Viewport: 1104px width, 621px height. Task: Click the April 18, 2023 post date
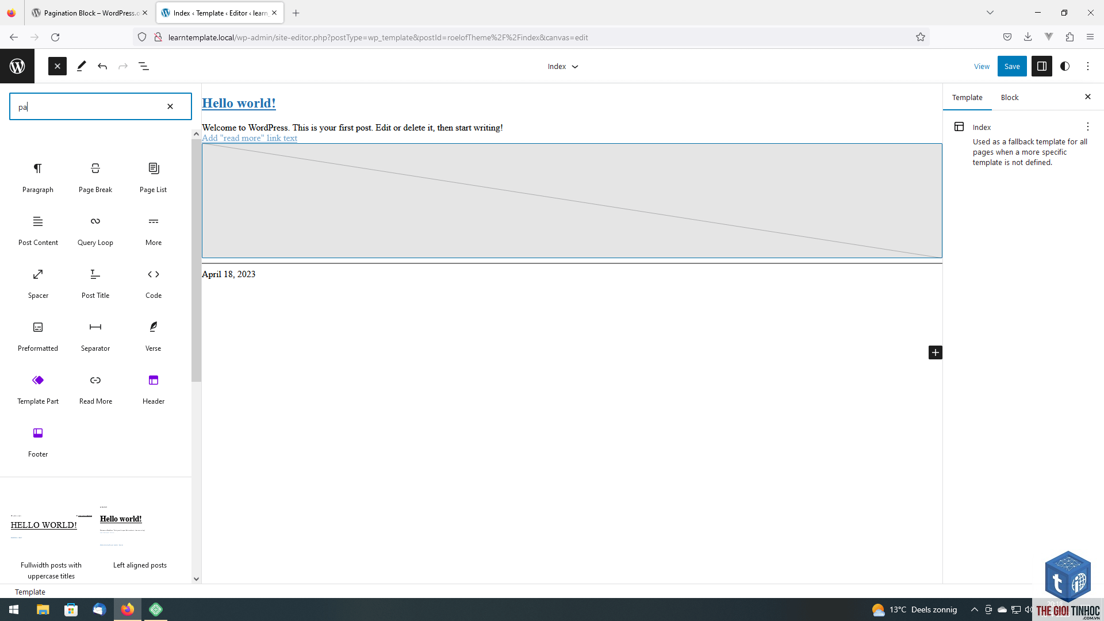click(229, 274)
